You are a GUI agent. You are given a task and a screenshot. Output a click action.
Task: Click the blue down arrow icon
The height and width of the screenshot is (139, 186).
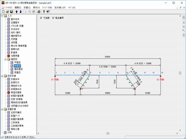[21, 12]
